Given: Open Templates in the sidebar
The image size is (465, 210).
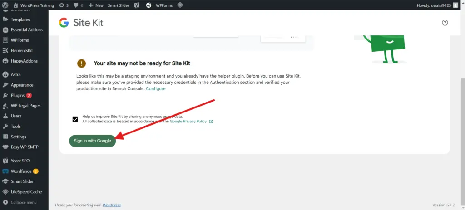Looking at the screenshot, I should (x=20, y=20).
